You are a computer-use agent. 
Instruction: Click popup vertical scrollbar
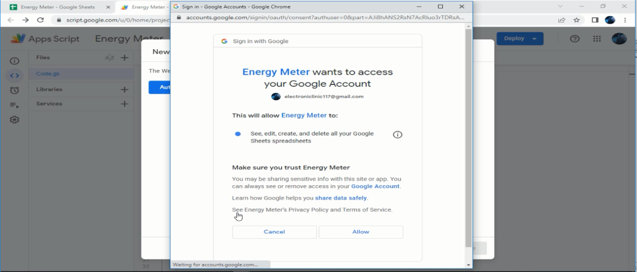(x=468, y=137)
